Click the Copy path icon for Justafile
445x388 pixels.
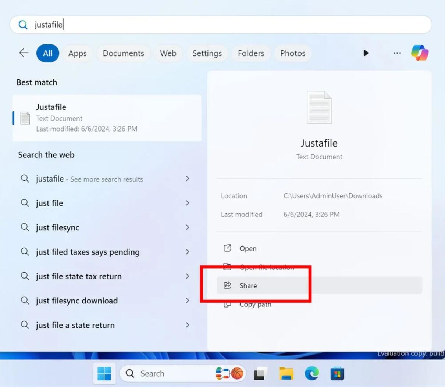tap(228, 304)
